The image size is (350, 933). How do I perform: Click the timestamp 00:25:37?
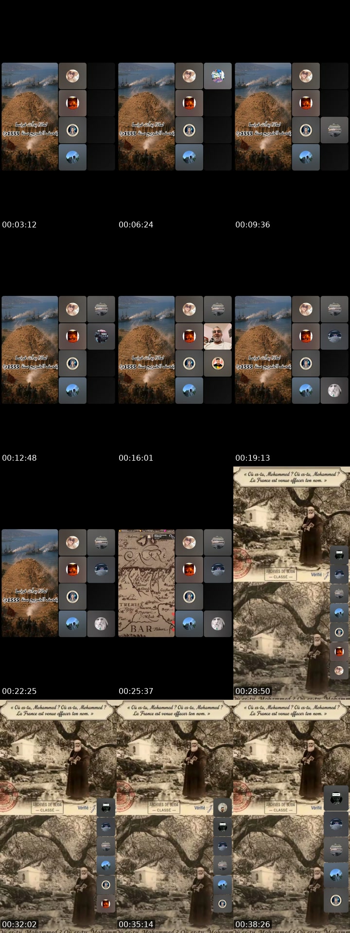pos(136,691)
